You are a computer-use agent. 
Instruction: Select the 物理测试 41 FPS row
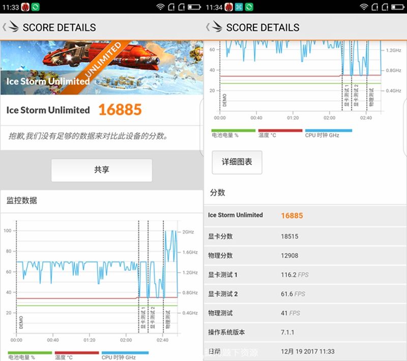[x=305, y=313]
